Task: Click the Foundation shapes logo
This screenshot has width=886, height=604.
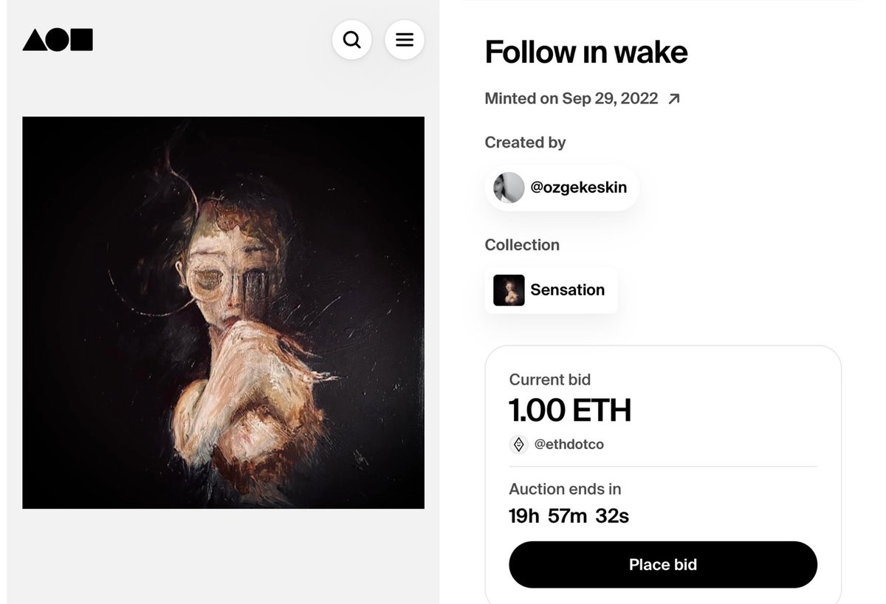Action: (58, 40)
